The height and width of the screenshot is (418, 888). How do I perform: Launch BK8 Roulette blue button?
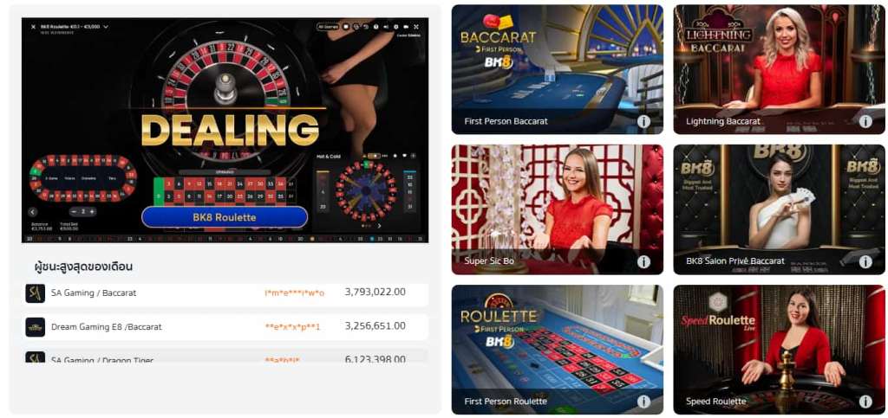pos(225,217)
